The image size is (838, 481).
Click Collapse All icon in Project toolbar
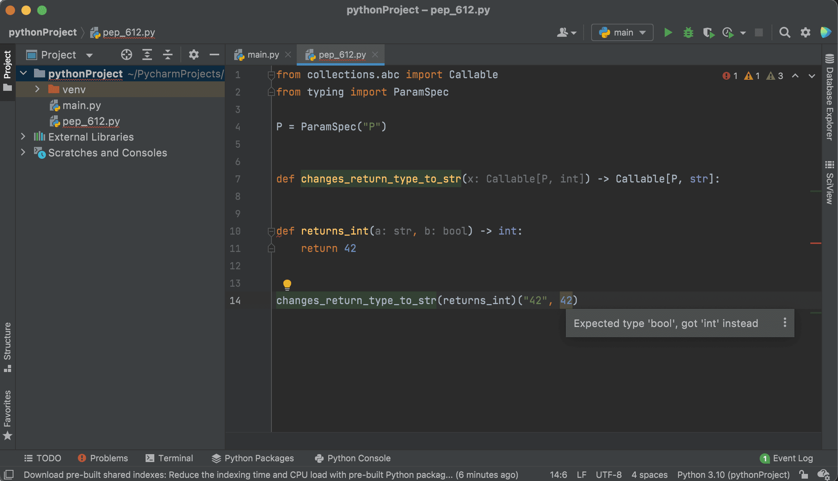pyautogui.click(x=168, y=54)
